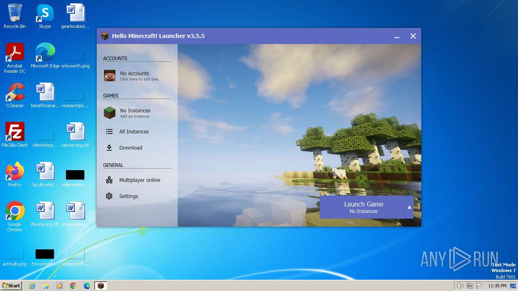Select the actmulti.png file on the desktop
This screenshot has height=291, width=518.
(15, 258)
